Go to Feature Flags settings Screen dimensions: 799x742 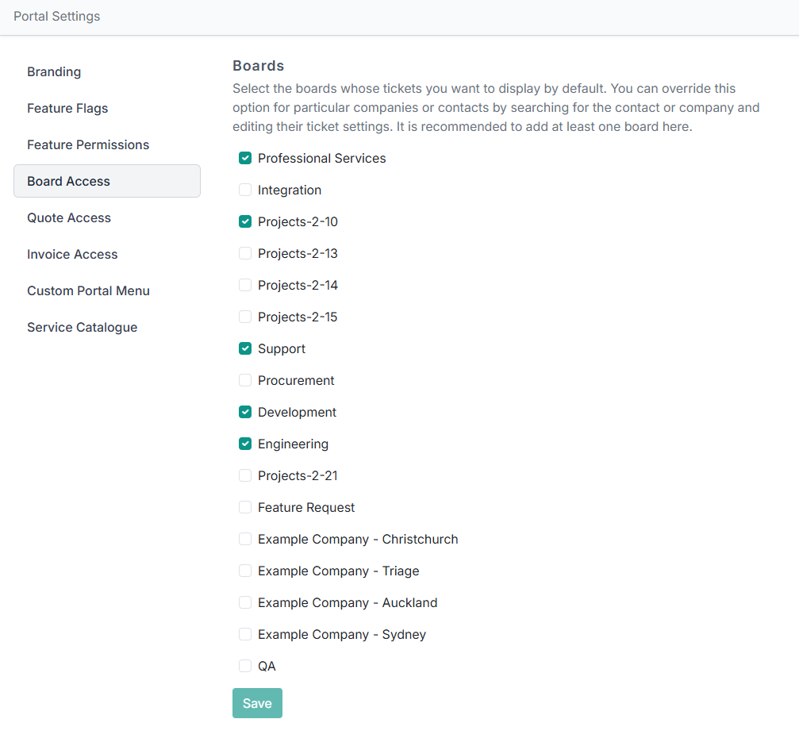(67, 108)
